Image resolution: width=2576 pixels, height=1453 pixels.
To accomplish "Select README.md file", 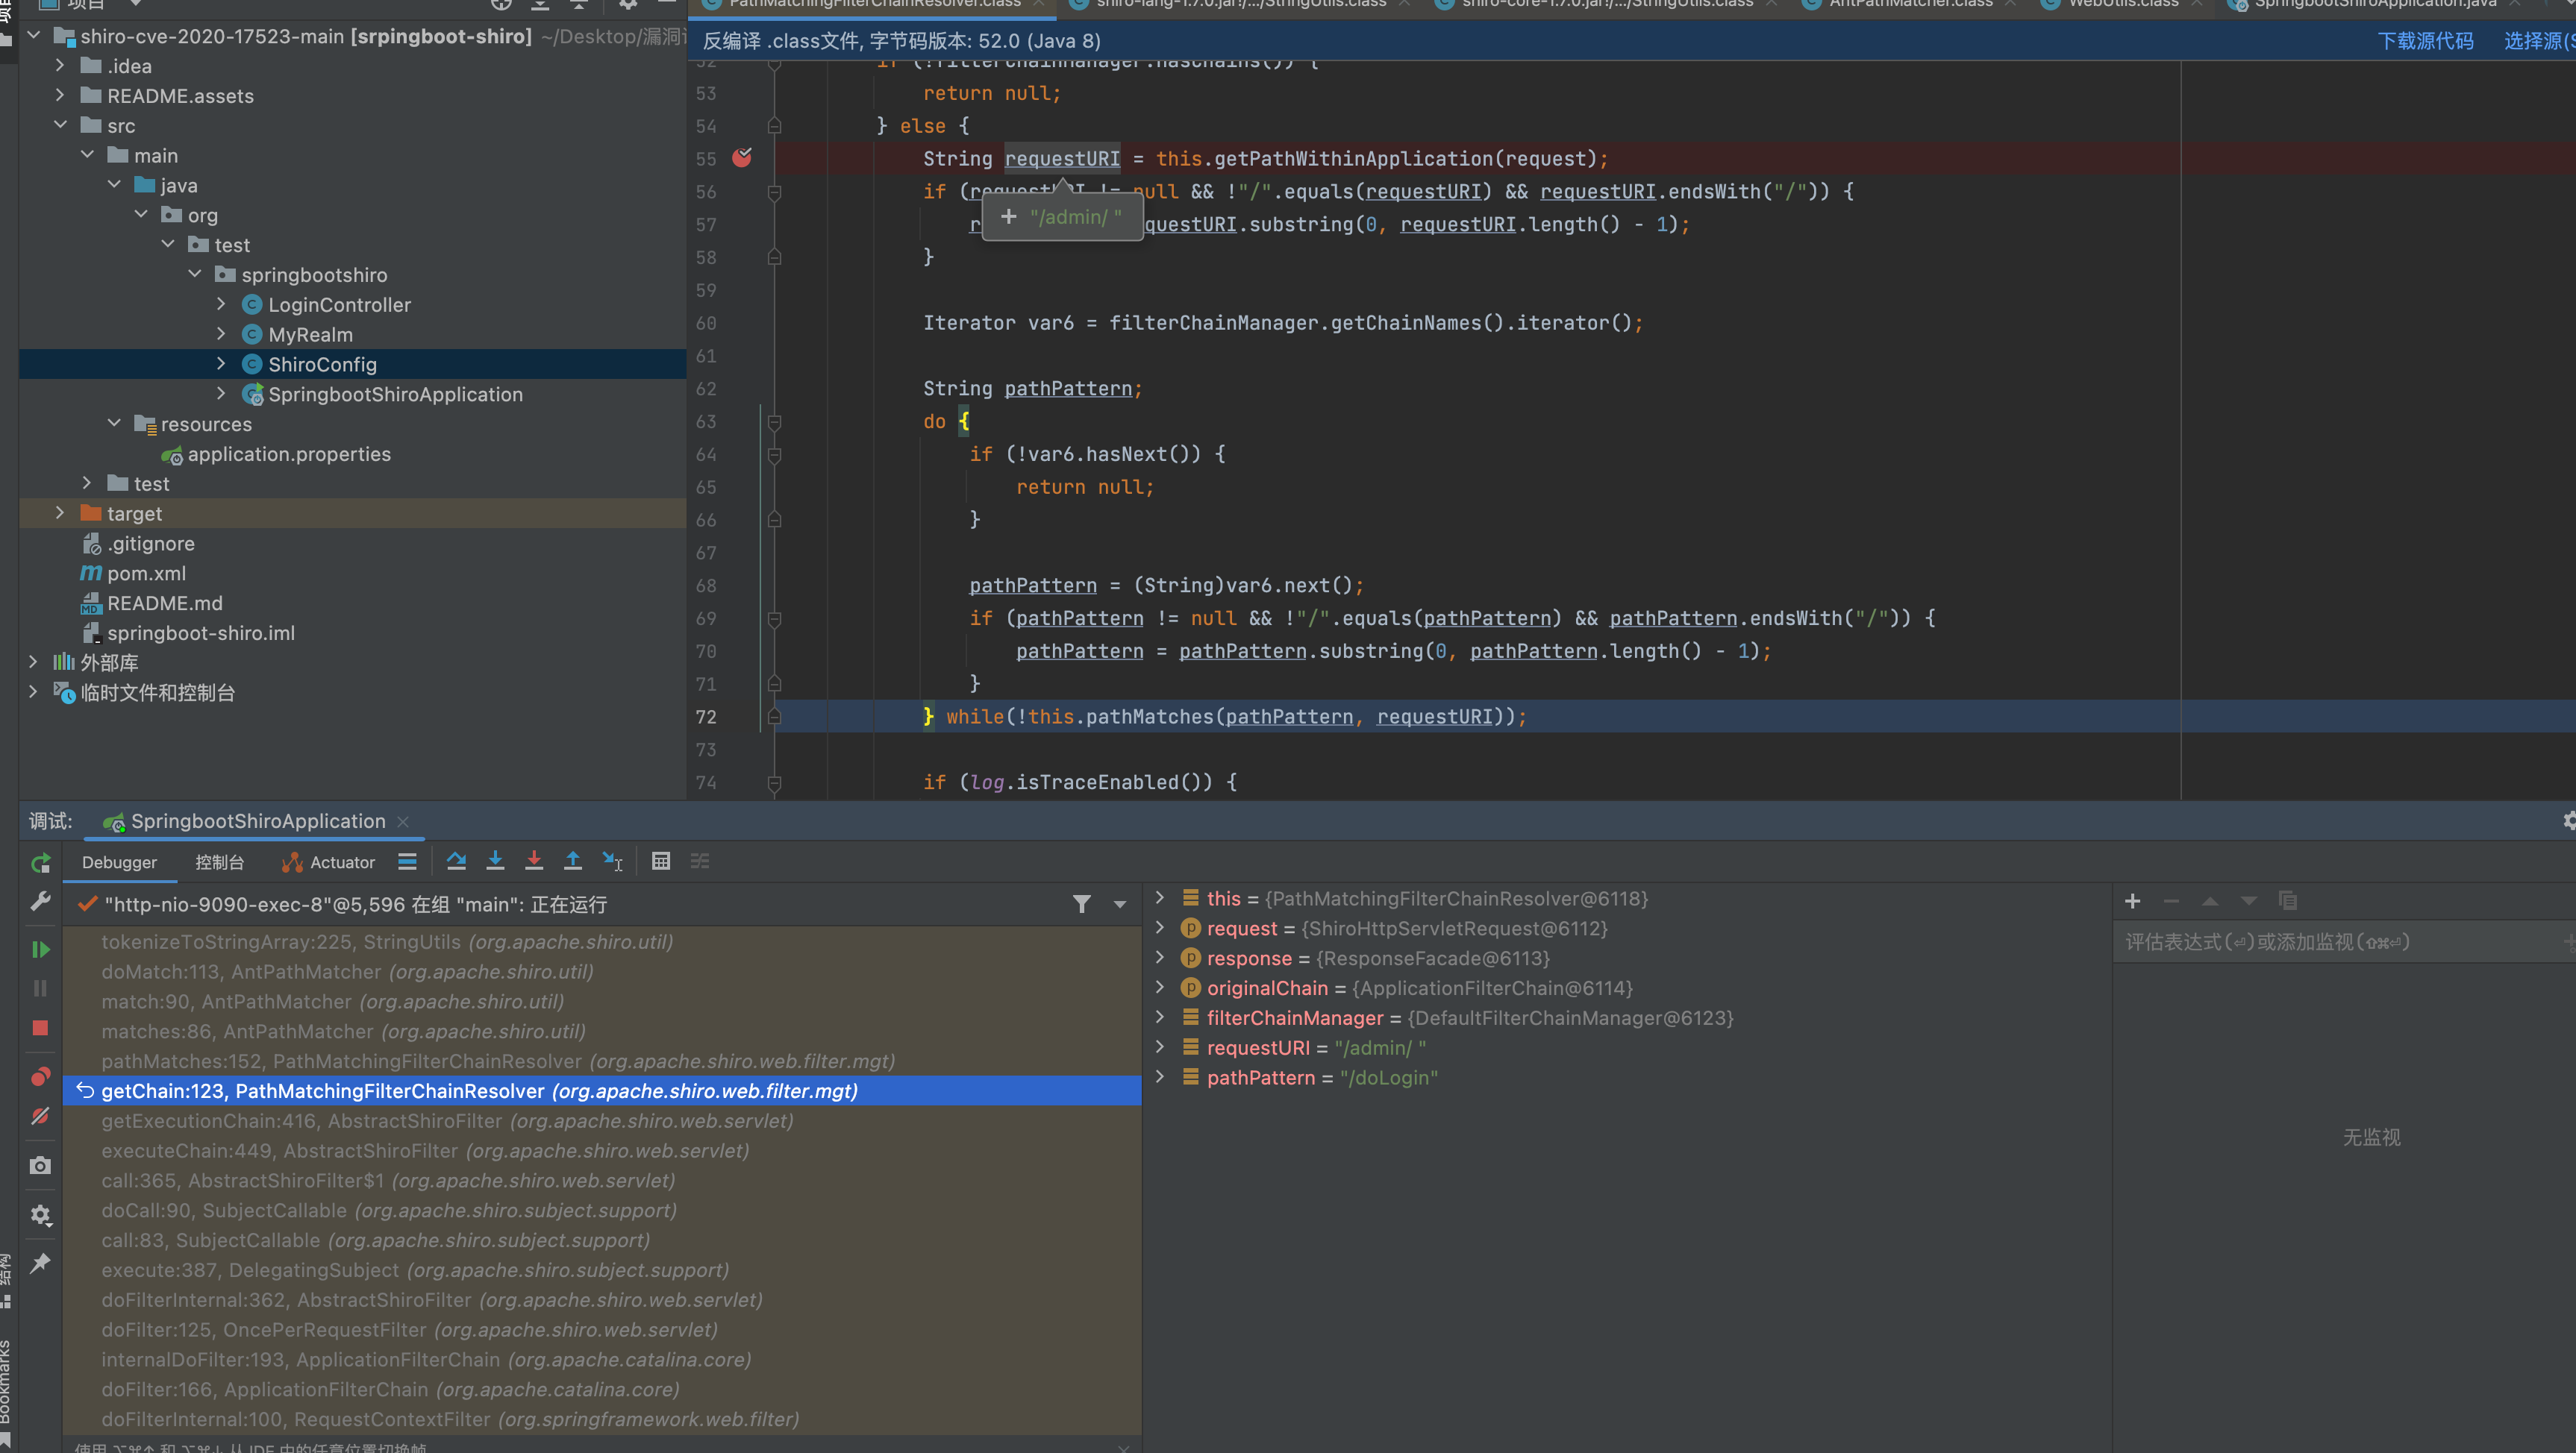I will pos(164,603).
